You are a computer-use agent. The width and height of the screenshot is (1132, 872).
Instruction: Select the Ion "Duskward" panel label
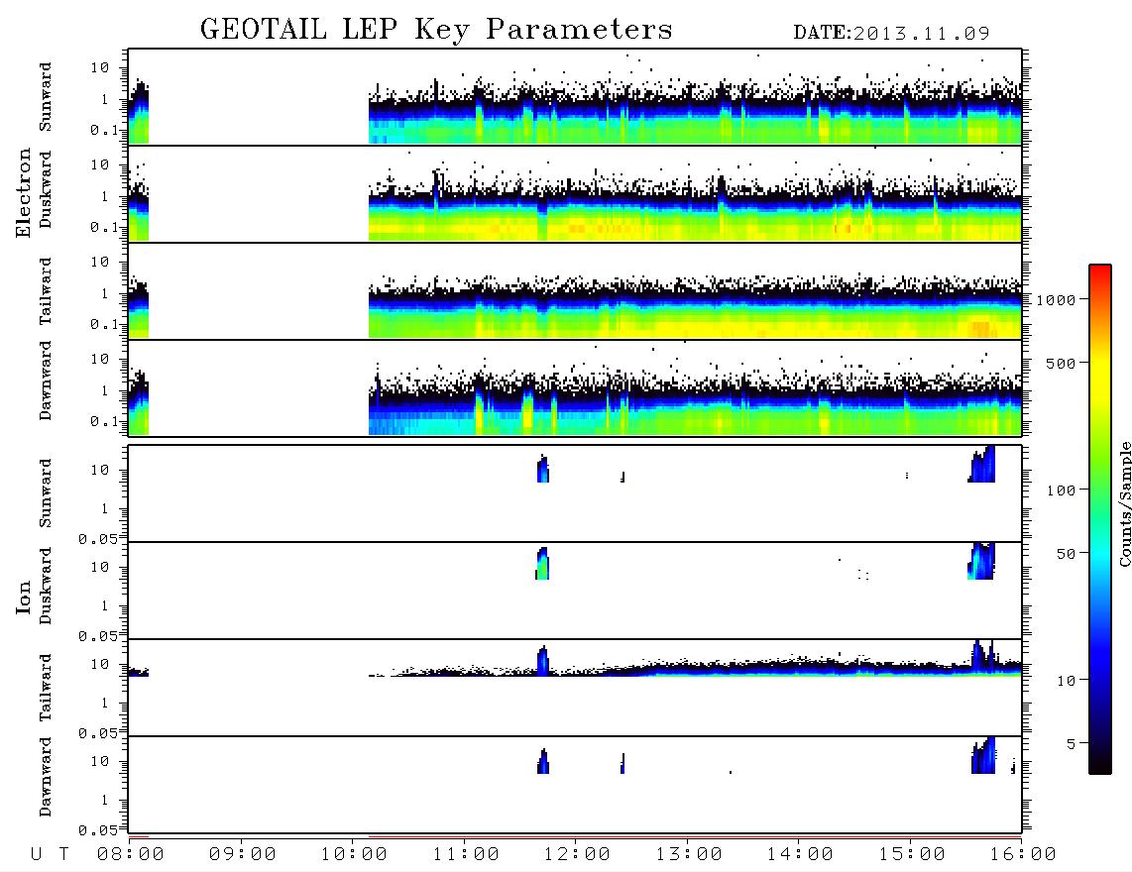45,586
